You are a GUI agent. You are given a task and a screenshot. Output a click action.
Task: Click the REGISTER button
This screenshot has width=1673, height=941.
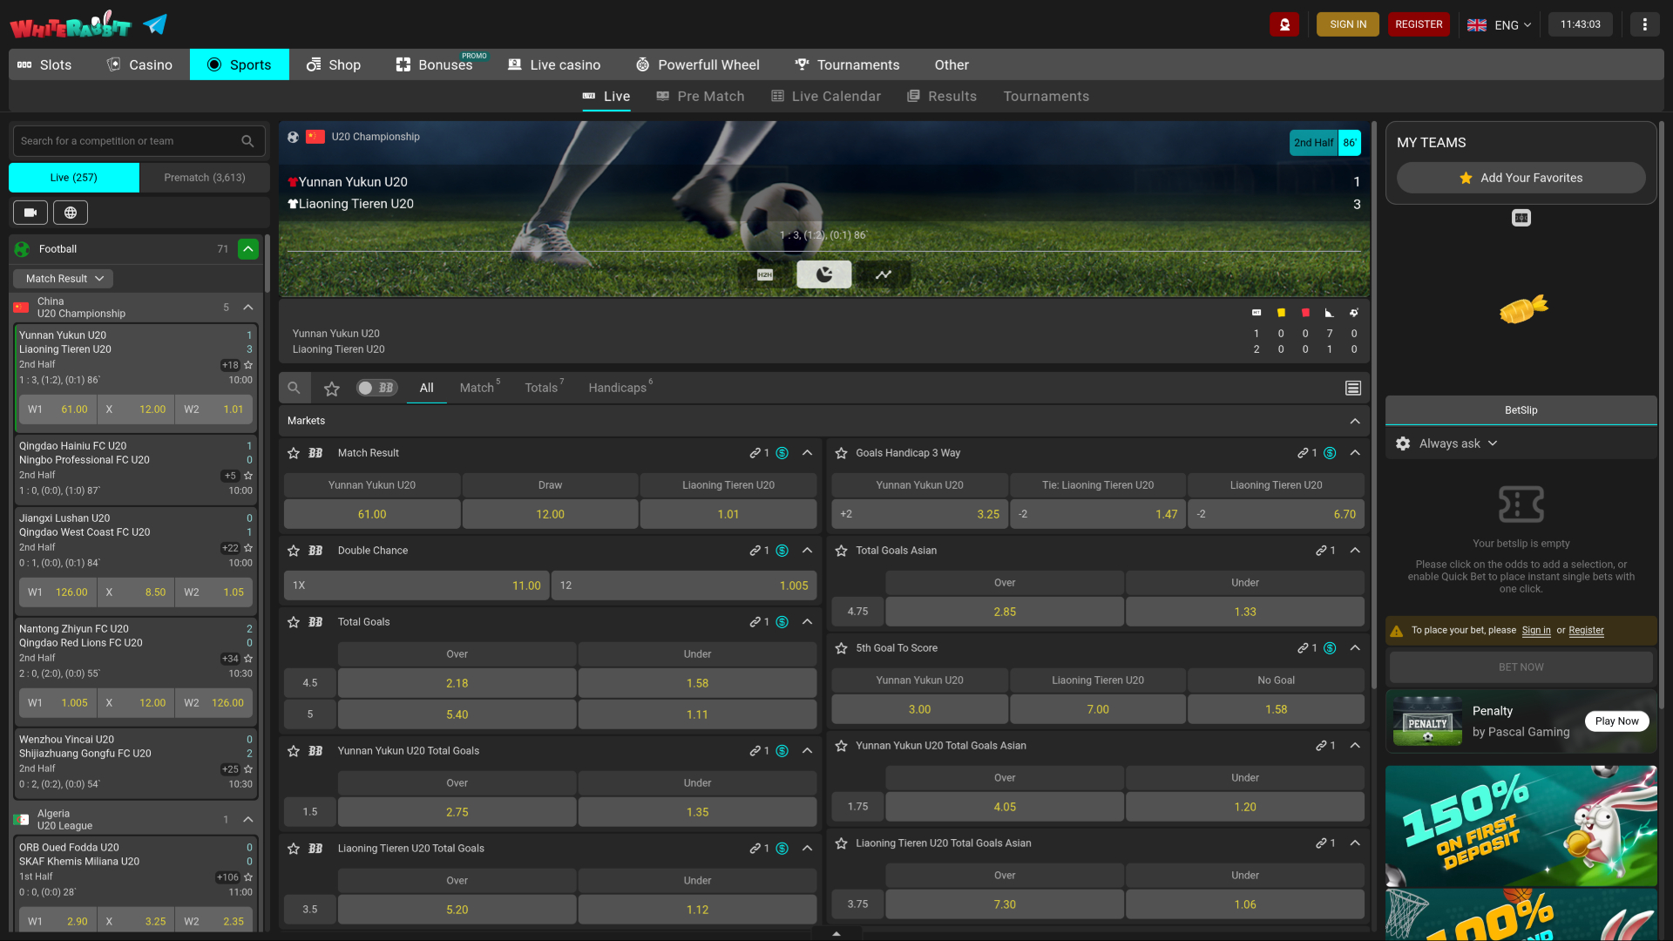pos(1419,24)
